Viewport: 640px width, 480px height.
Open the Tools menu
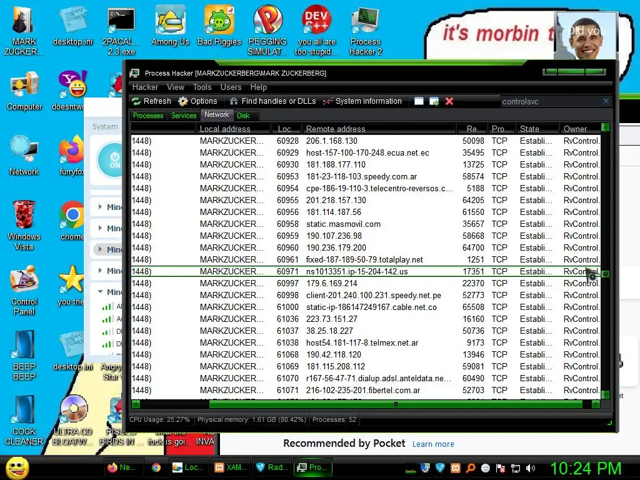coord(202,87)
